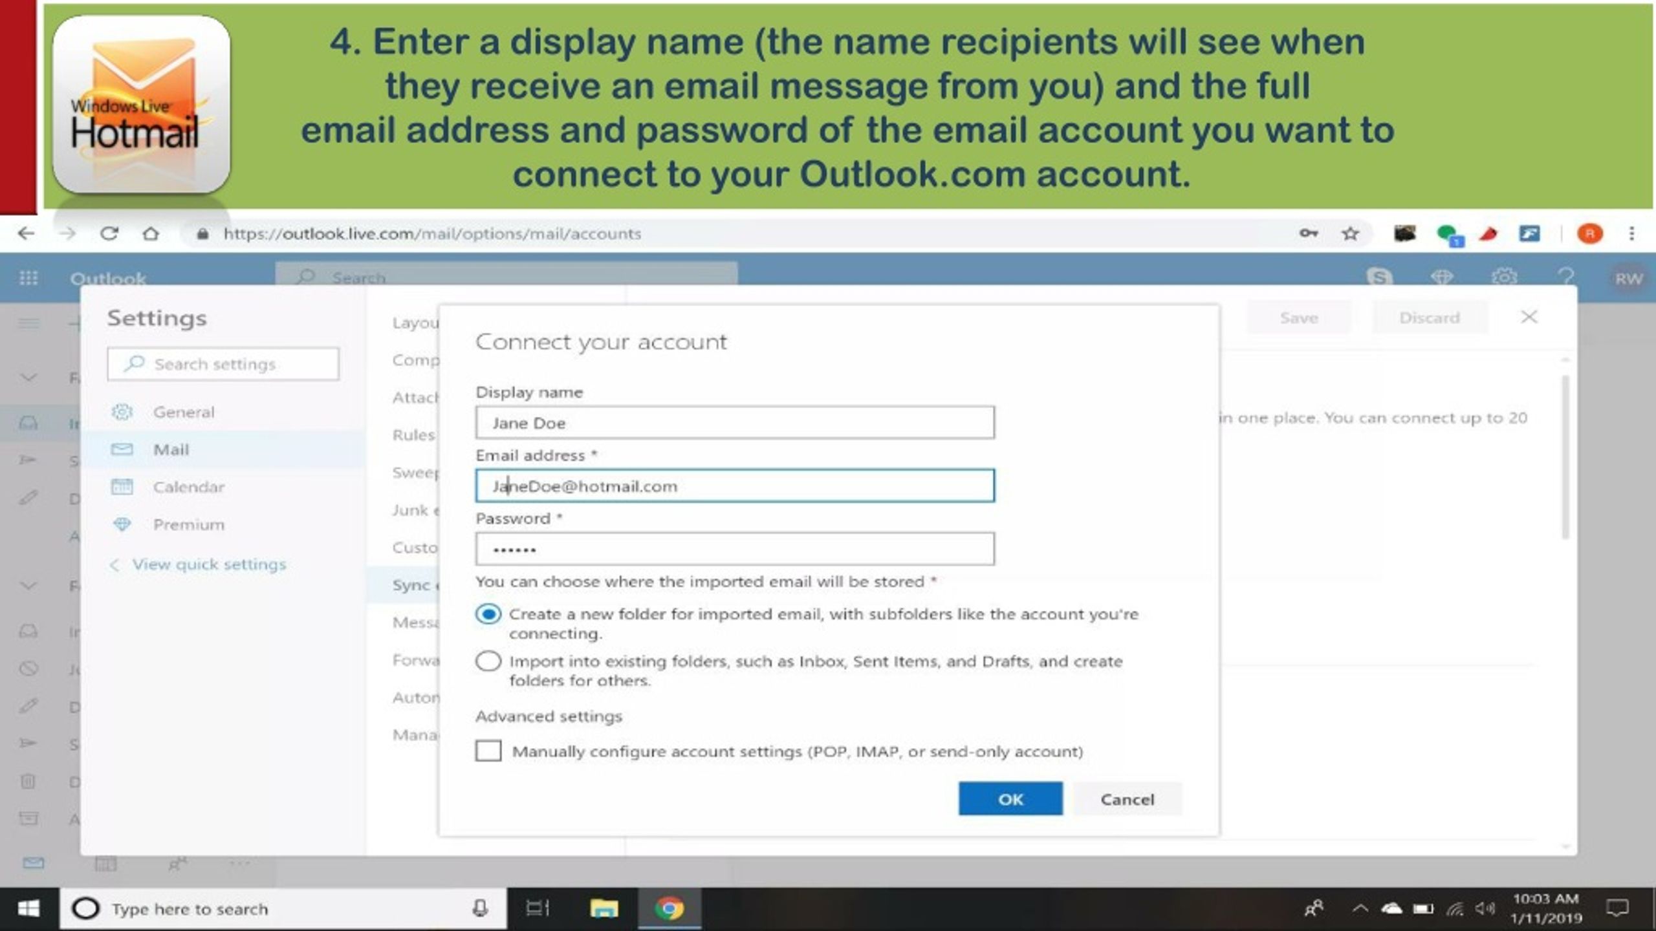The image size is (1656, 931).
Task: Show hidden tray icons chevron
Action: pos(1360,908)
